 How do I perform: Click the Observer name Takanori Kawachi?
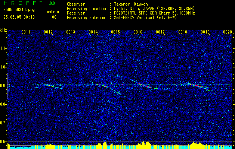132,4
